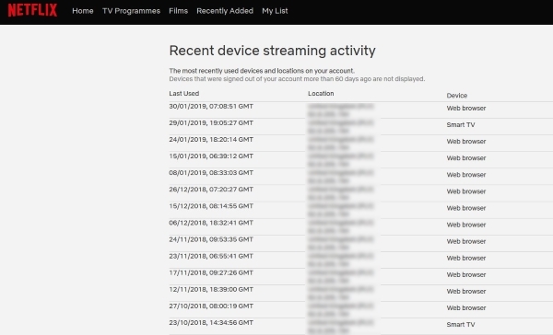Click the Recent device streaming activity heading

click(x=272, y=51)
